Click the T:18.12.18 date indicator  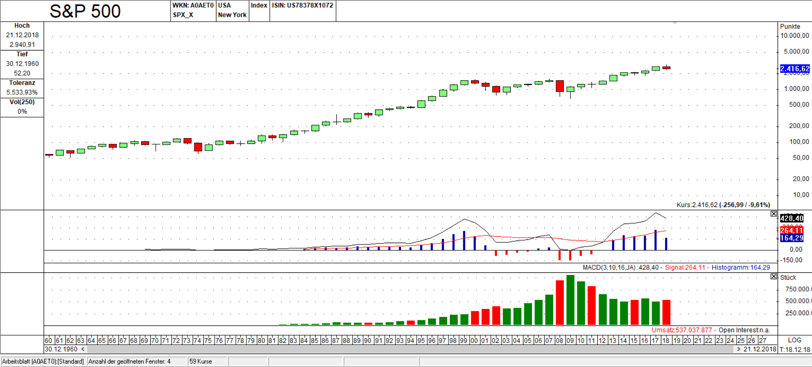point(795,350)
